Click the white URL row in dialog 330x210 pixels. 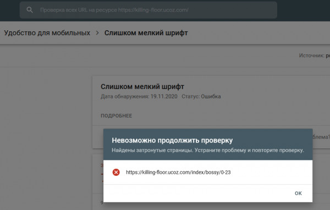click(208, 172)
